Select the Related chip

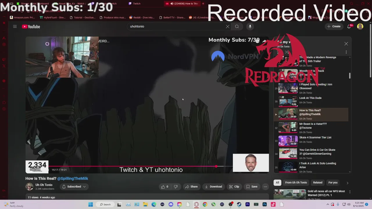coord(318,183)
